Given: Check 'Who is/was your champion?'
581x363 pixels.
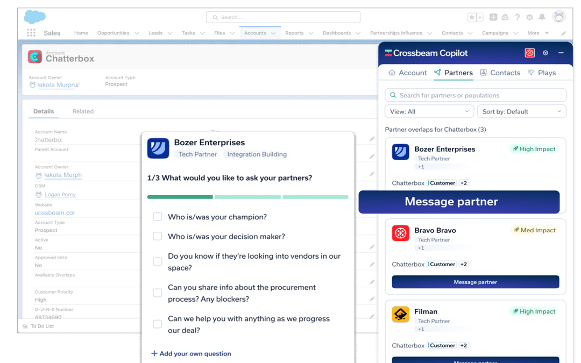Looking at the screenshot, I should coord(158,217).
